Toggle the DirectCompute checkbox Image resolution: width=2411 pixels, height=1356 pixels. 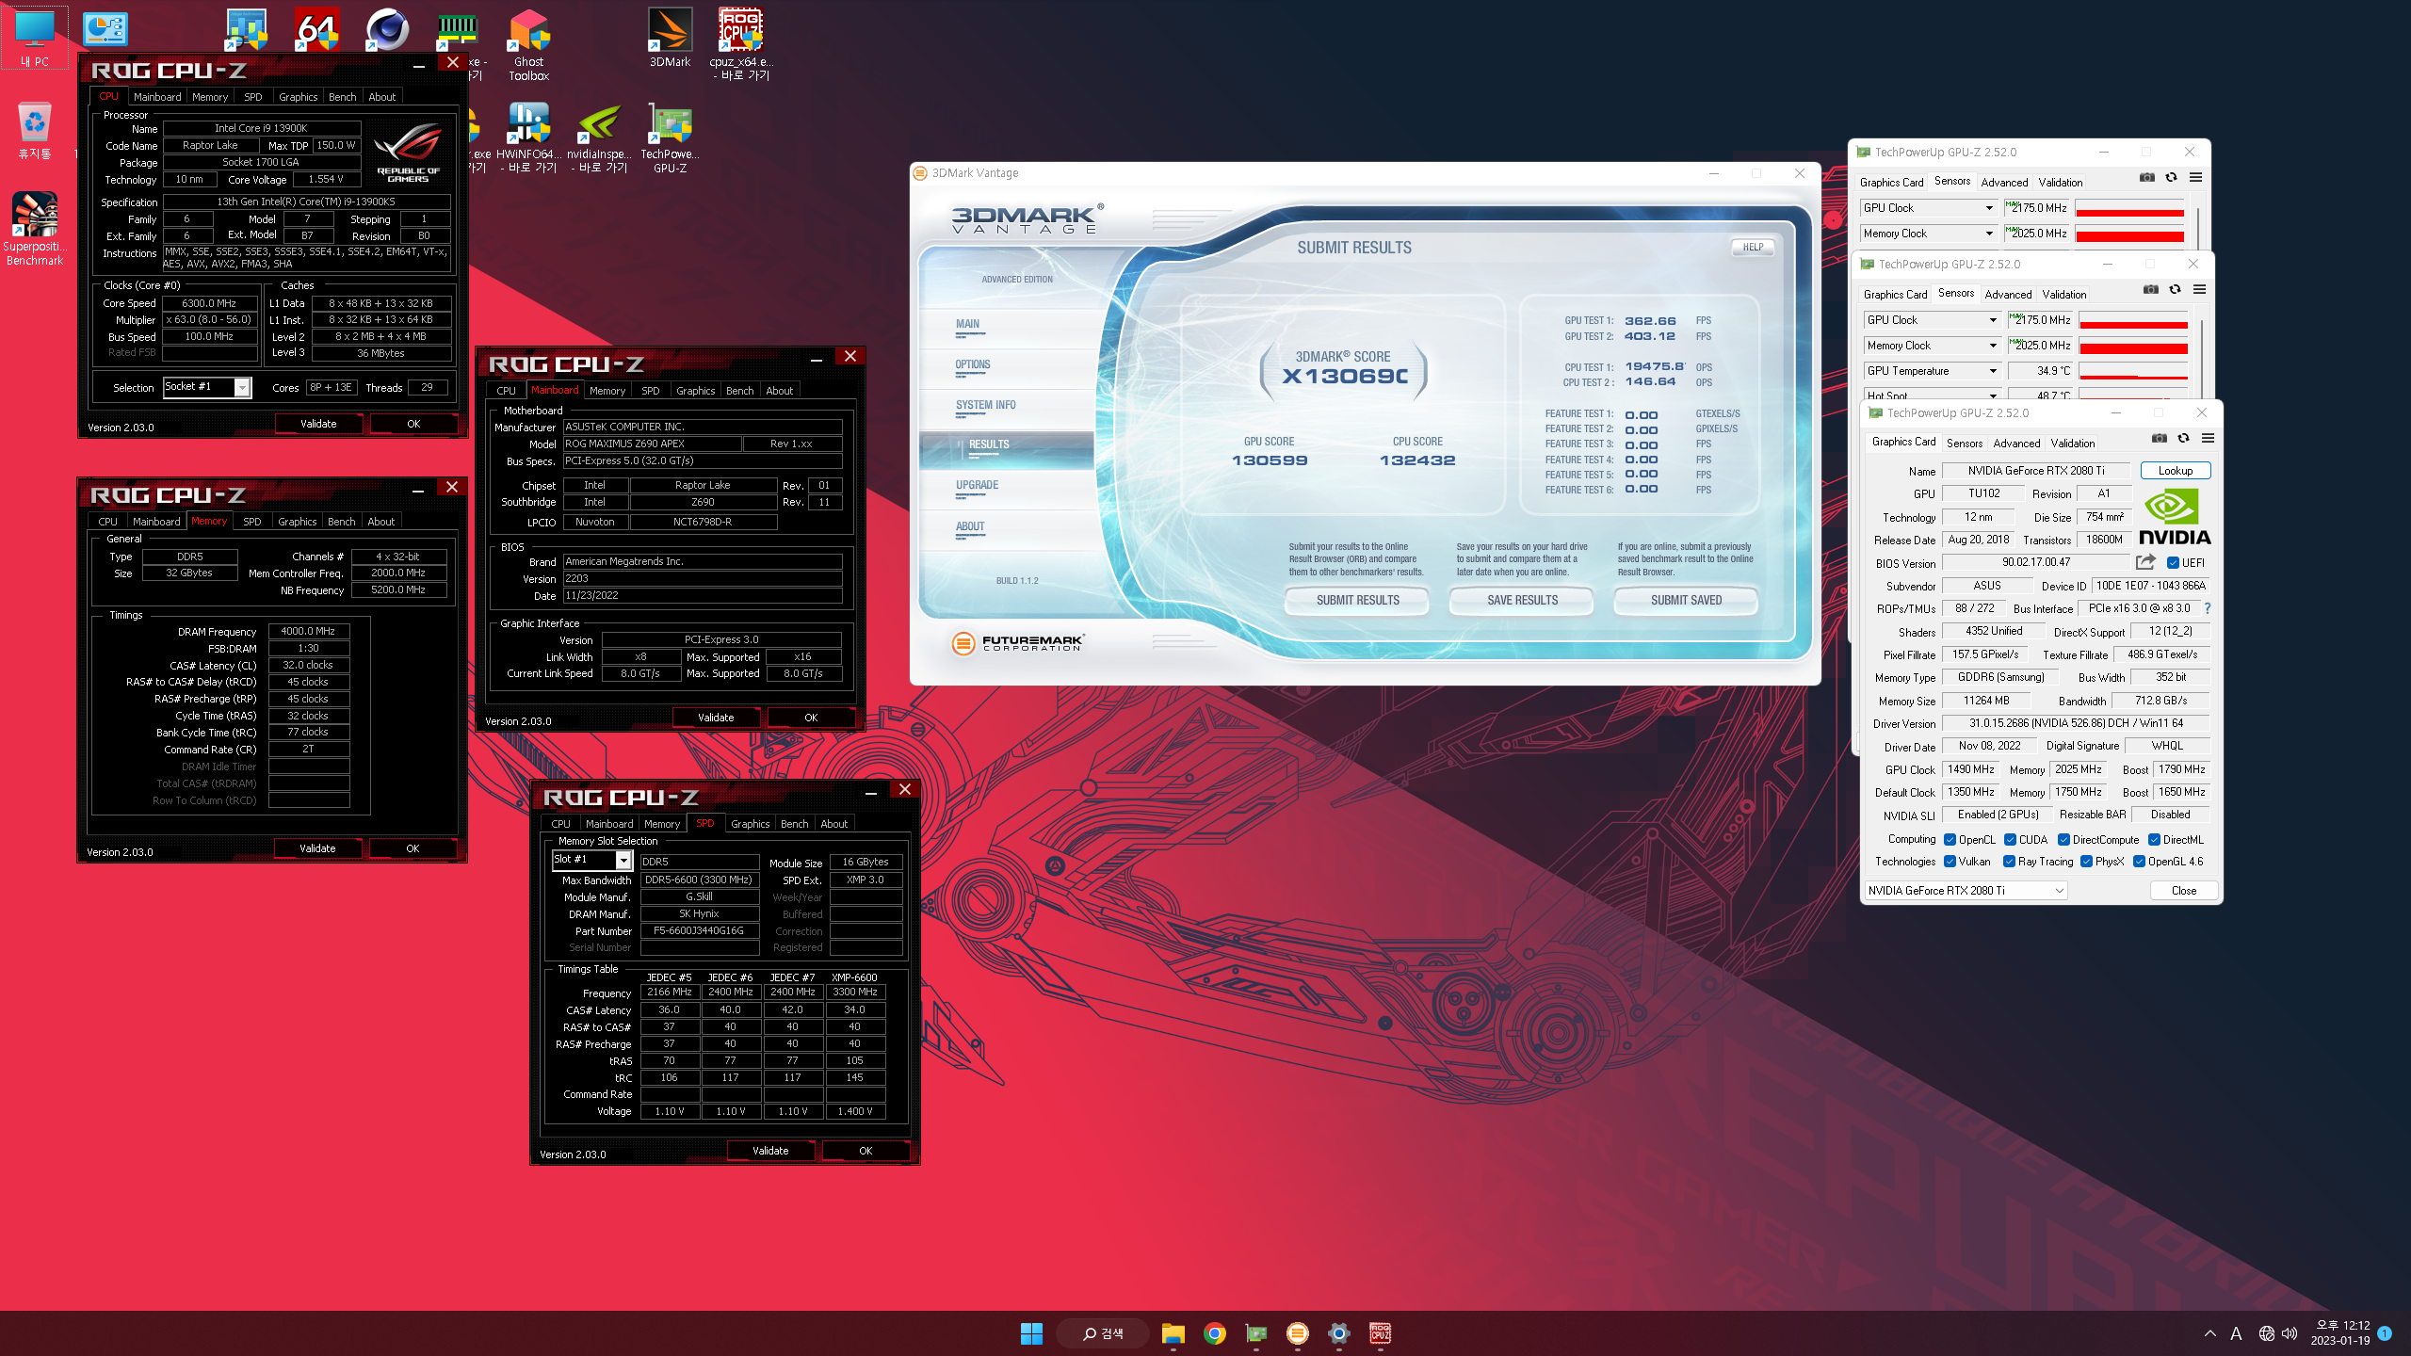(2063, 840)
